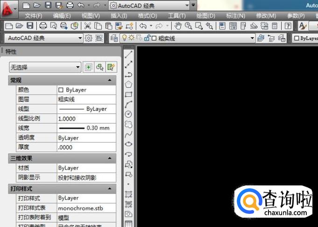Screen dimensions: 318x227
Task: Click the 线宽 0.30 mm value field
Action: point(86,128)
